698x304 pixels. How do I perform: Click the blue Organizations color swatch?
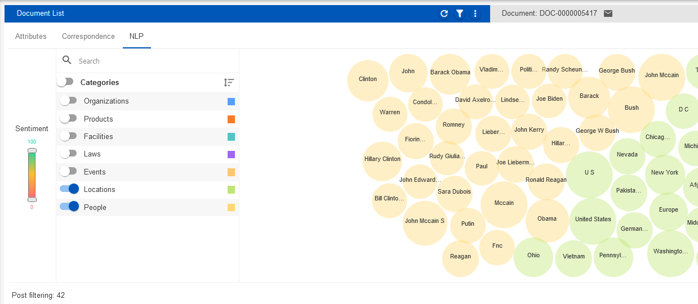click(231, 102)
